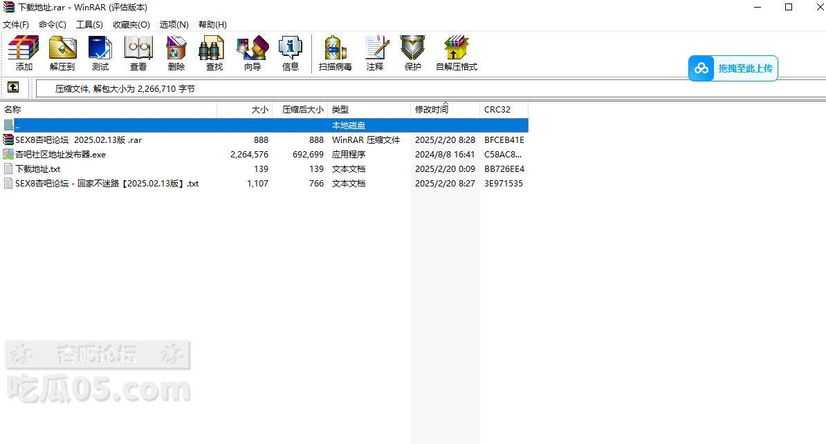This screenshot has height=444, width=826.
Task: Click the rar icon of SEX8杏吧论坛 2025.02.13版 .rar
Action: click(x=8, y=139)
